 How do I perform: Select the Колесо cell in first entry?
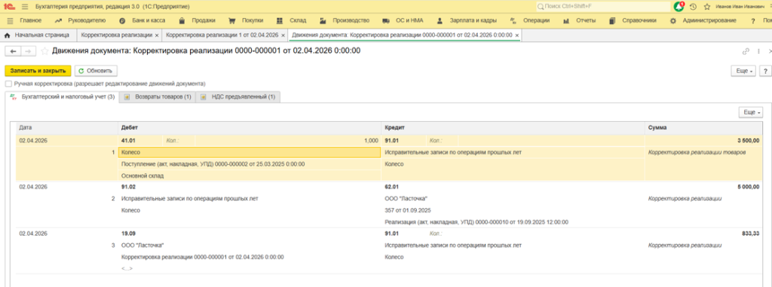pyautogui.click(x=249, y=153)
